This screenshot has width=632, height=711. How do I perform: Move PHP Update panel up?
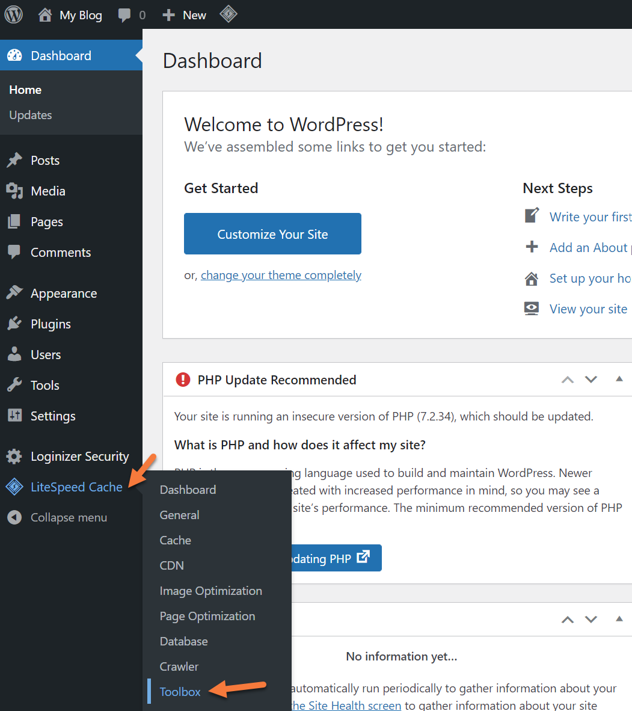pos(567,380)
